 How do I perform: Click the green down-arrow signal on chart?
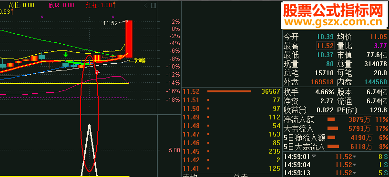click(x=66, y=54)
